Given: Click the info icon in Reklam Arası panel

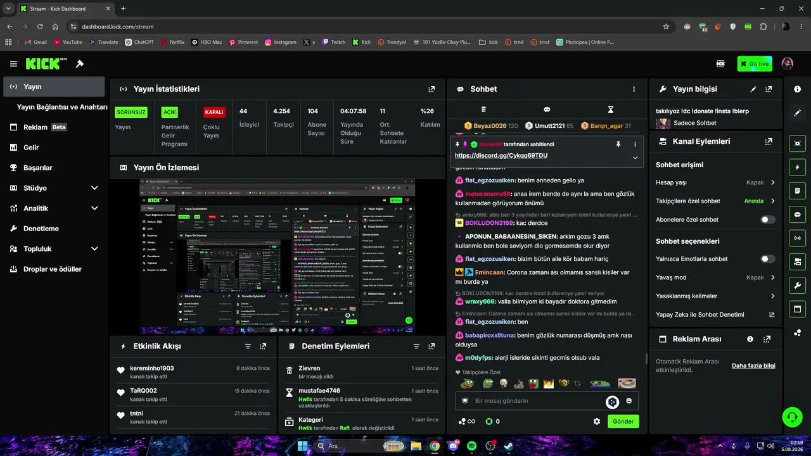Looking at the screenshot, I should coord(750,339).
